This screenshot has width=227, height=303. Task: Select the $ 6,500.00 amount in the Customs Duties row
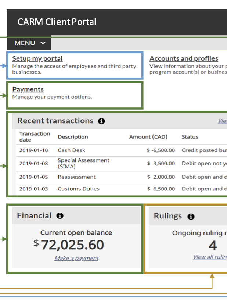[161, 189]
